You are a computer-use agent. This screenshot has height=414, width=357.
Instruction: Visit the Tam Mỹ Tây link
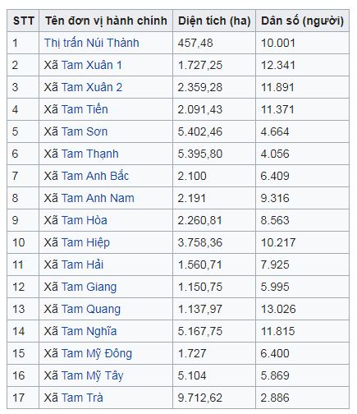click(93, 375)
